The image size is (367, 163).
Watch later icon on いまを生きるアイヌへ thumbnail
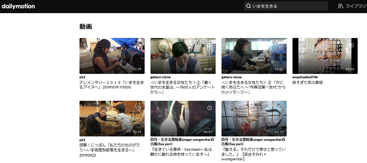click(139, 45)
